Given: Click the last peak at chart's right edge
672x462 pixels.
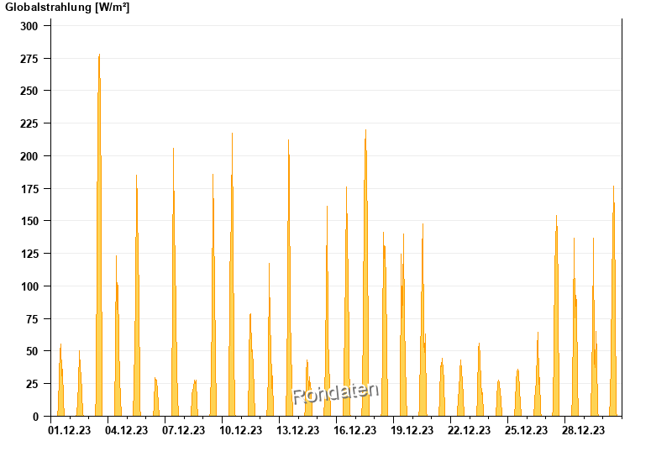Looking at the screenshot, I should coord(613,301).
